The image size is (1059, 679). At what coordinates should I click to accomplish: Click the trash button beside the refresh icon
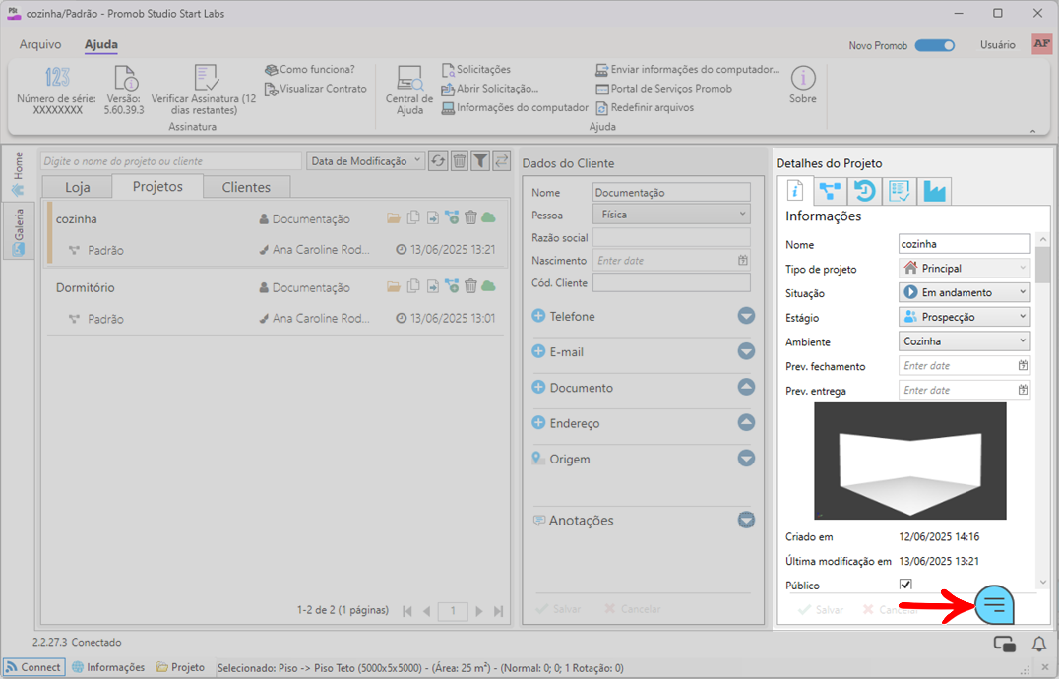460,160
